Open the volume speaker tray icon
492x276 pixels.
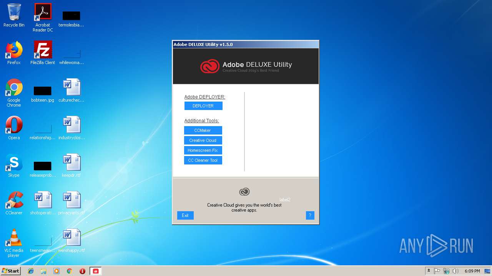click(x=455, y=271)
